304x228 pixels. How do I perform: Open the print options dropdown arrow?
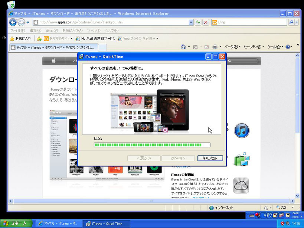click(x=220, y=47)
